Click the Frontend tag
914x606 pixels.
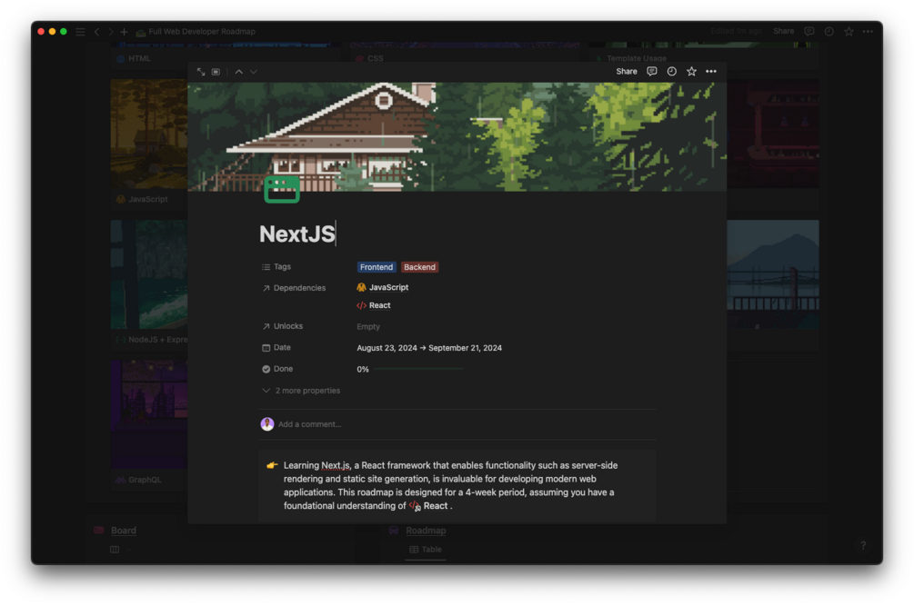376,267
